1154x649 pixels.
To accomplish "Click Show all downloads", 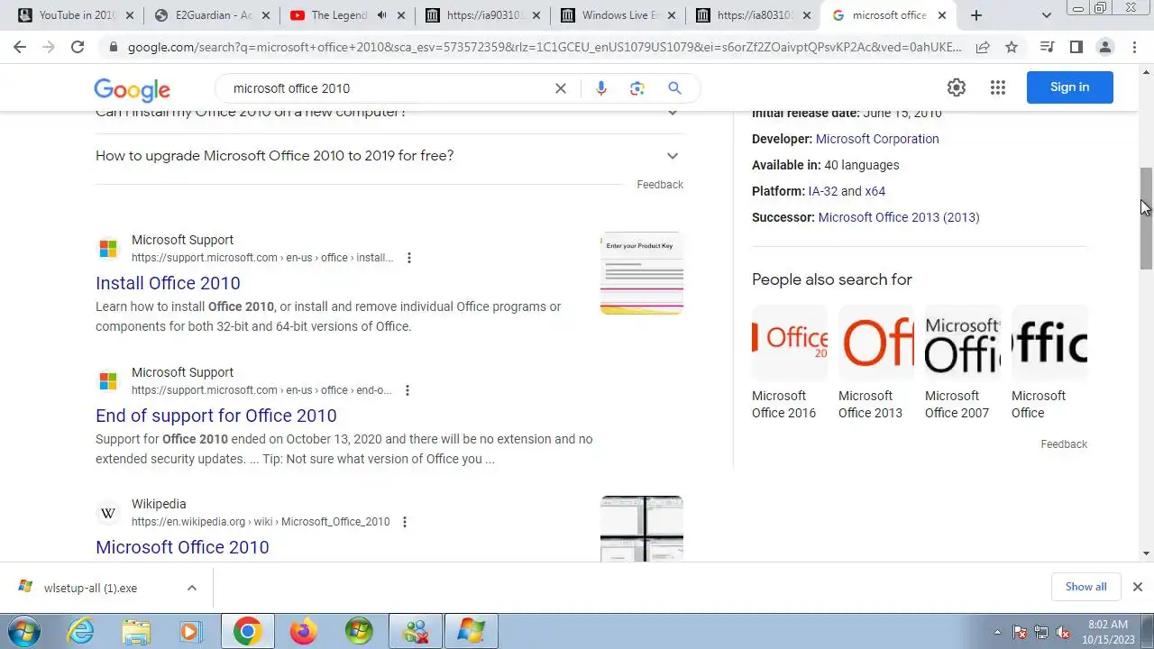I will [x=1085, y=587].
